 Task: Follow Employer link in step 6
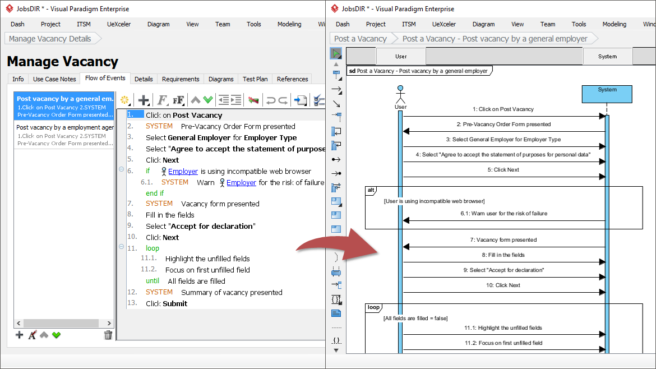tap(183, 171)
